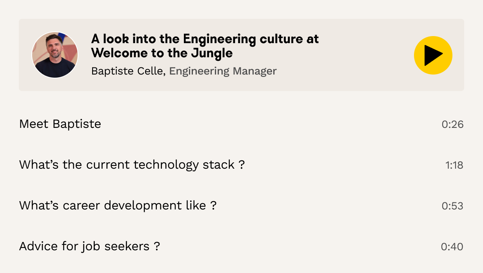This screenshot has height=273, width=483.
Task: Select the 'What's the current technology stack ?' chapter
Action: pyautogui.click(x=132, y=165)
